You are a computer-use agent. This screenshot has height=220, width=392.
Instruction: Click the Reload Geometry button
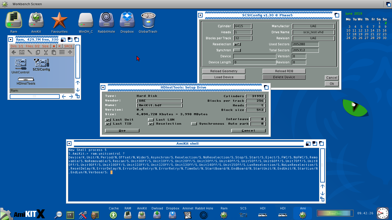point(224,71)
